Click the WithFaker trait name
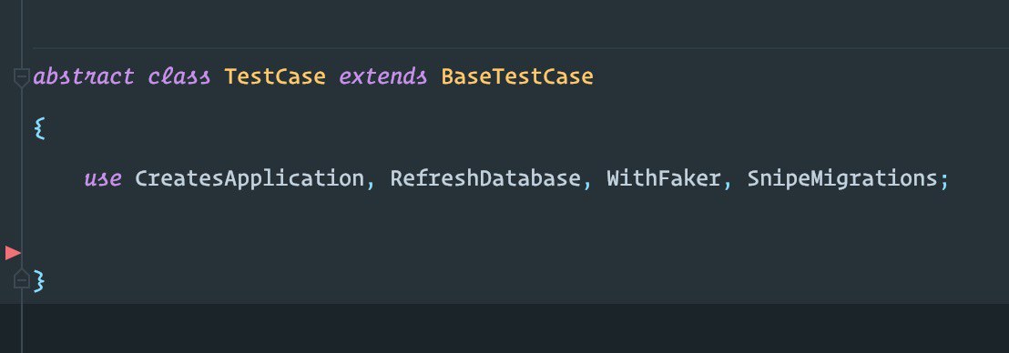Viewport: 1009px width, 353px height. 664,178
